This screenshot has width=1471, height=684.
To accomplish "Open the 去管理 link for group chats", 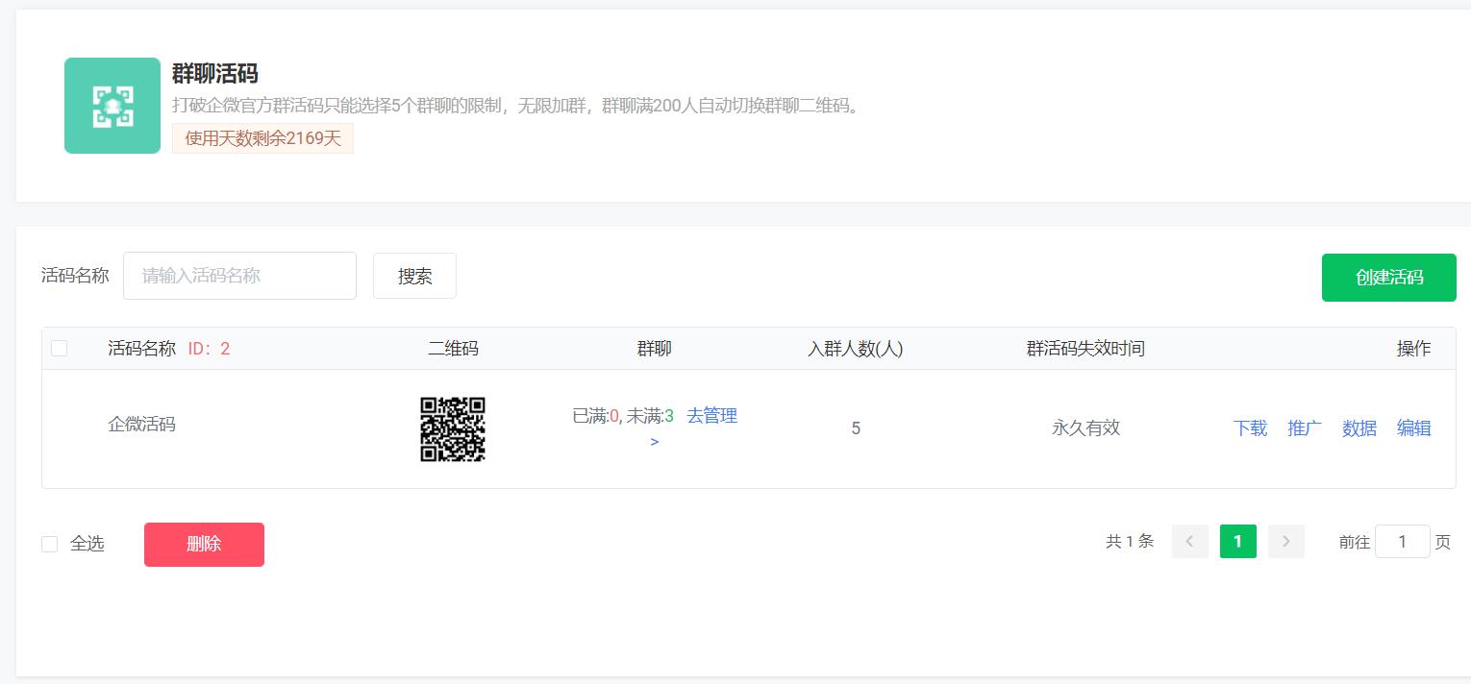I will coord(711,415).
